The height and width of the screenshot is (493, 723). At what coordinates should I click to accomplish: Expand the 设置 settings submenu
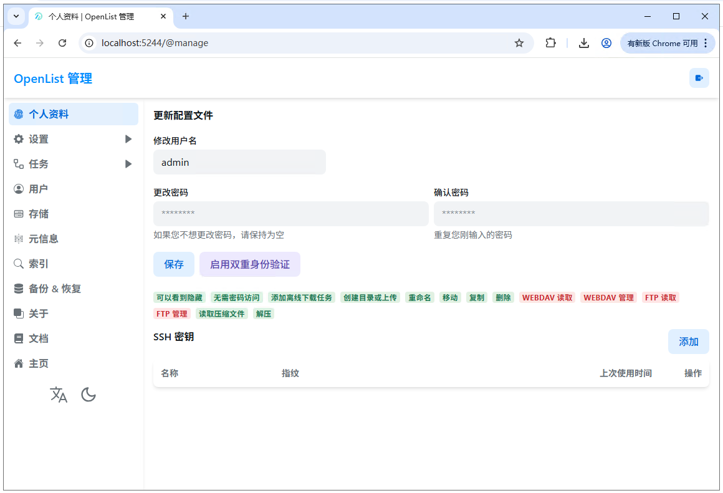(x=37, y=139)
